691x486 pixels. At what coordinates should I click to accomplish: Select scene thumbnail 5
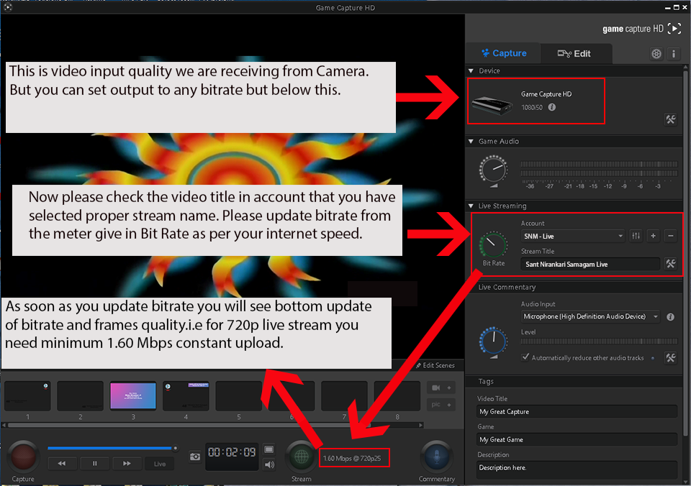[239, 395]
